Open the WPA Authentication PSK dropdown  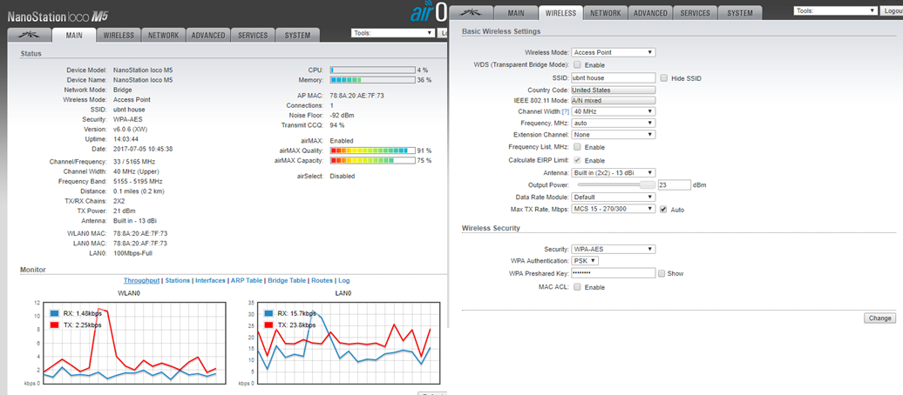click(x=585, y=261)
